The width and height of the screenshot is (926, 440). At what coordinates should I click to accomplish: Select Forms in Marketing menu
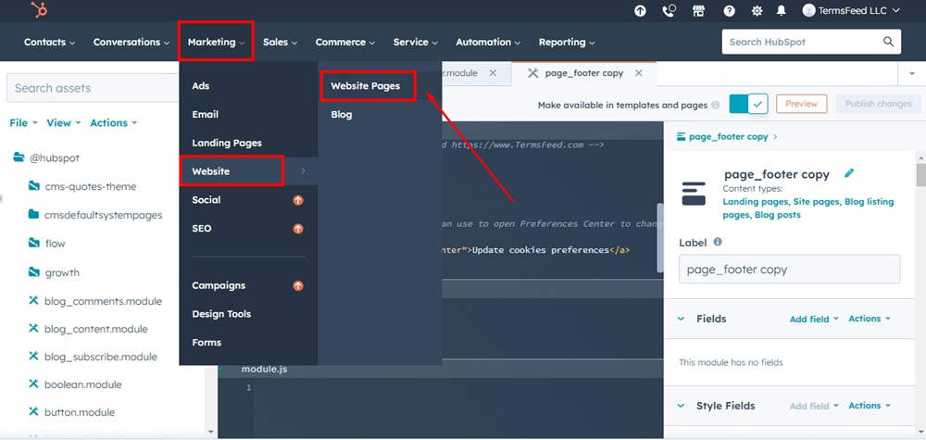click(x=206, y=343)
